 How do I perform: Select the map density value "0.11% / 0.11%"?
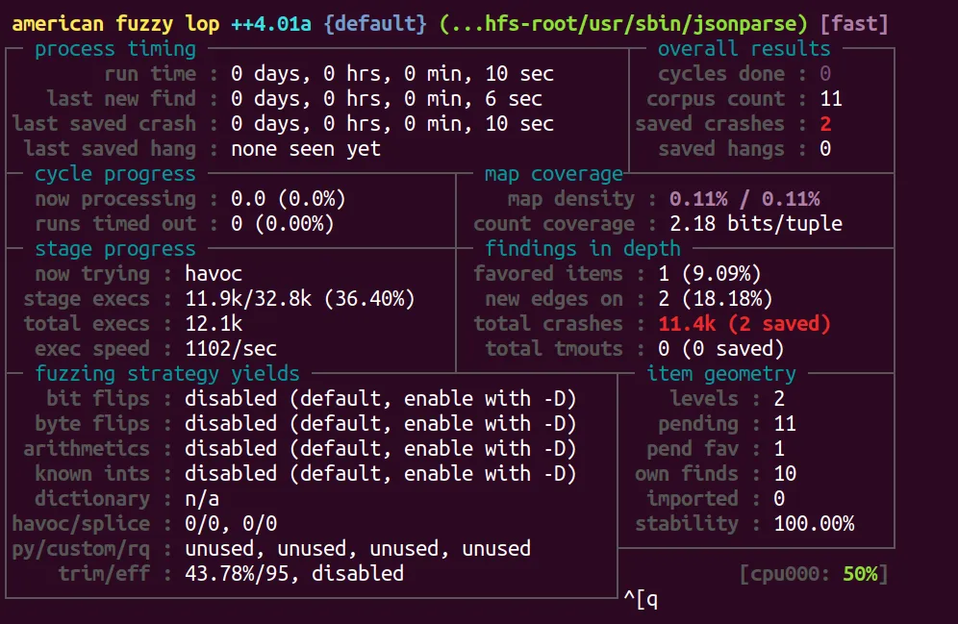coord(744,199)
